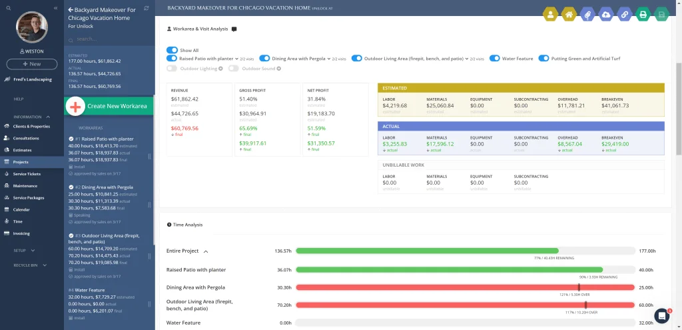Collapse the sidebar with double-chevron icon
This screenshot has height=330, width=682.
[56, 8]
